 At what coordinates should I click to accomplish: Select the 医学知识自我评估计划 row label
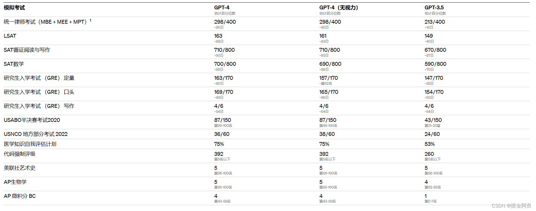[x=30, y=144]
